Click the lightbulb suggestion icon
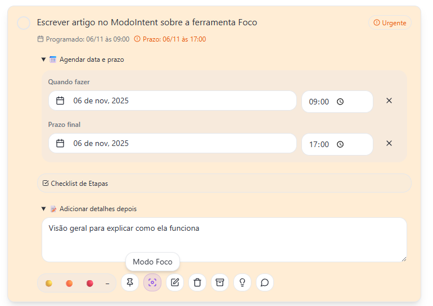433x306 pixels. coord(242,282)
